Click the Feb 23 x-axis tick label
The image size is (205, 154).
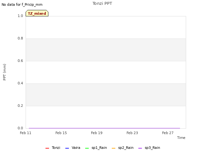click(x=132, y=133)
